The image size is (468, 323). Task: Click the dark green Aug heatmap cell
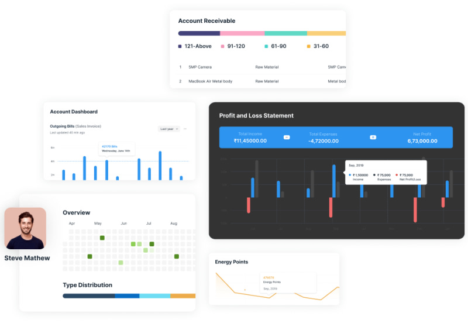coord(177,256)
